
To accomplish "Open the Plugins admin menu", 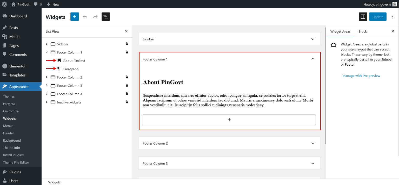I will (15, 172).
